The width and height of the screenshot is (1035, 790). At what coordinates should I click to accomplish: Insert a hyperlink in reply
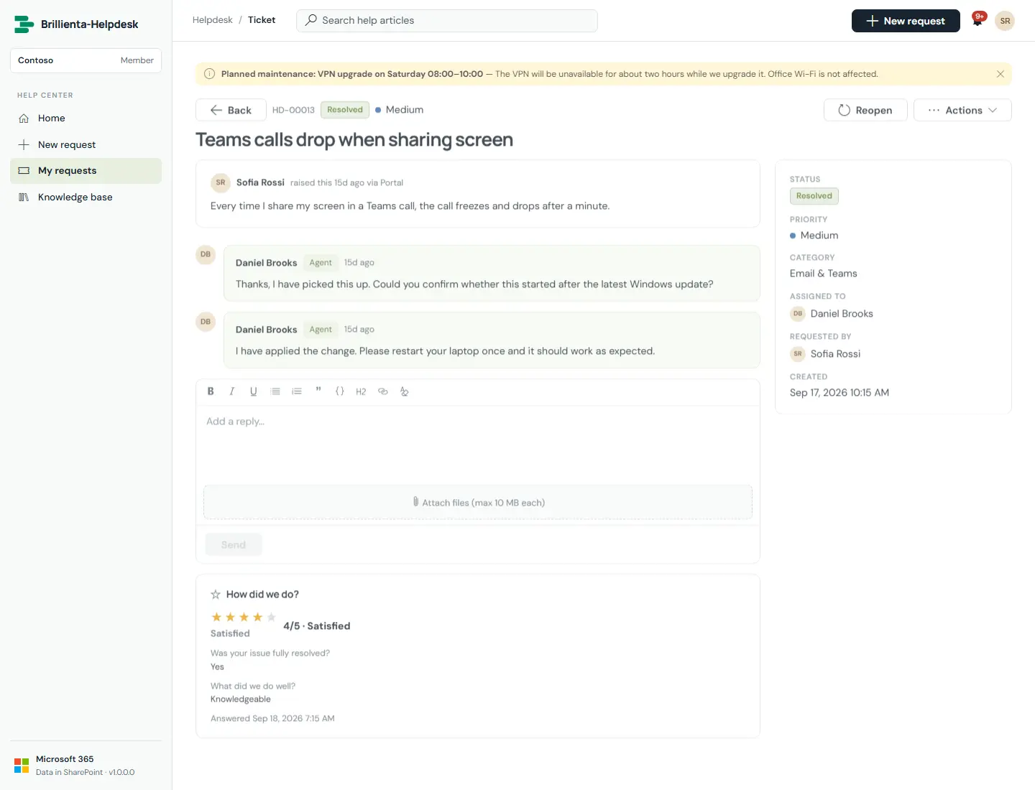383,391
